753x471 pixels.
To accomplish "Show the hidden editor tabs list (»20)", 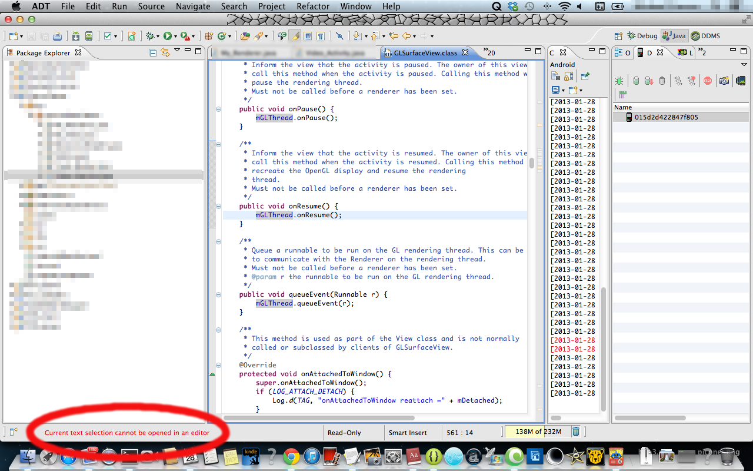I will (x=489, y=52).
